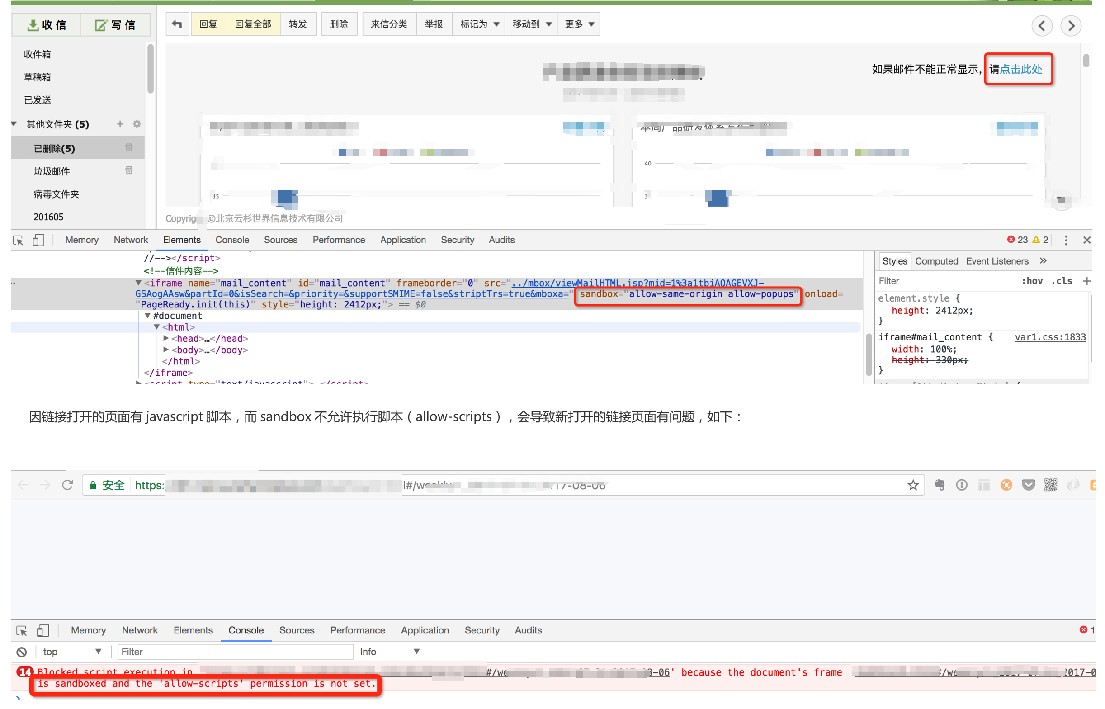Toggle :hov element state panel
The image size is (1105, 709).
tap(1032, 281)
